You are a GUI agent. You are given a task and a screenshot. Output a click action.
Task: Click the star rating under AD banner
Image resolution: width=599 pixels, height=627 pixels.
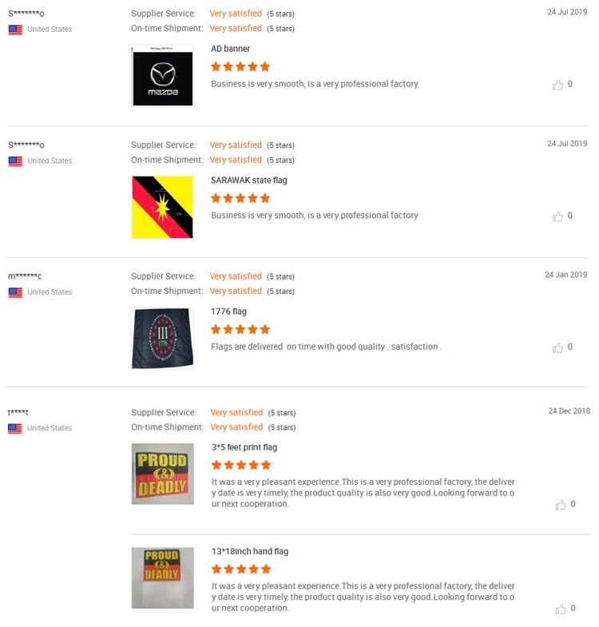click(240, 66)
